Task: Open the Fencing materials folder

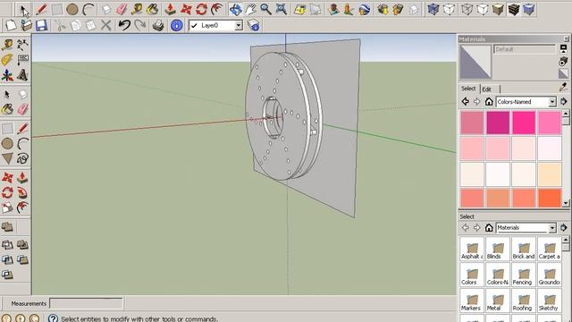Action: (524, 275)
